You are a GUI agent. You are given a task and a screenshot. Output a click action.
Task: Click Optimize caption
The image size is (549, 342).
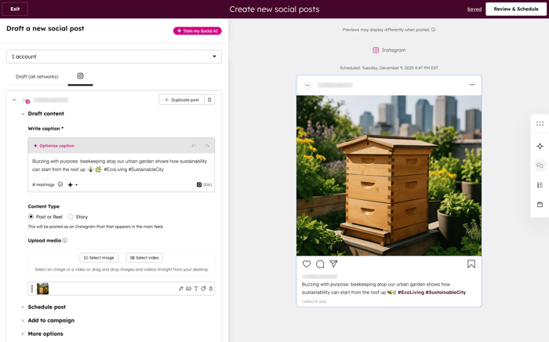pyautogui.click(x=54, y=146)
